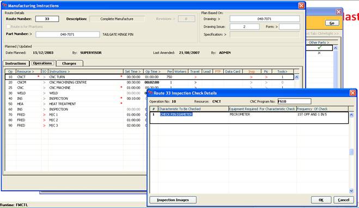Click the Per value 750 cell
359x208 pixels.
click(x=169, y=77)
